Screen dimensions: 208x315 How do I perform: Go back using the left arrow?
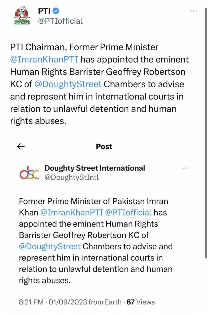click(21, 146)
